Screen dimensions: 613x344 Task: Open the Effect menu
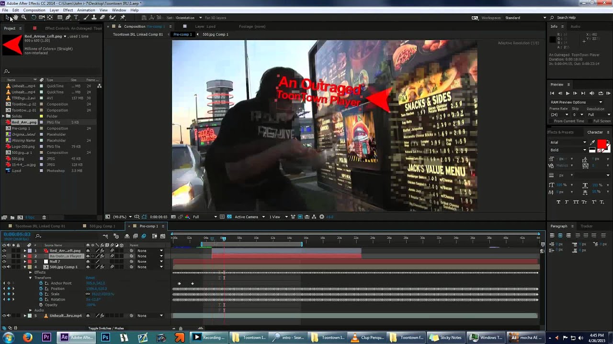coord(68,10)
